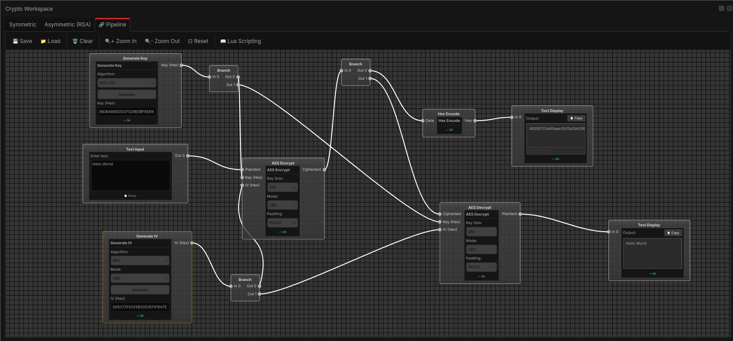Click the Key (Hex) input pin of AES Encrypt
The image size is (733, 341).
point(242,177)
